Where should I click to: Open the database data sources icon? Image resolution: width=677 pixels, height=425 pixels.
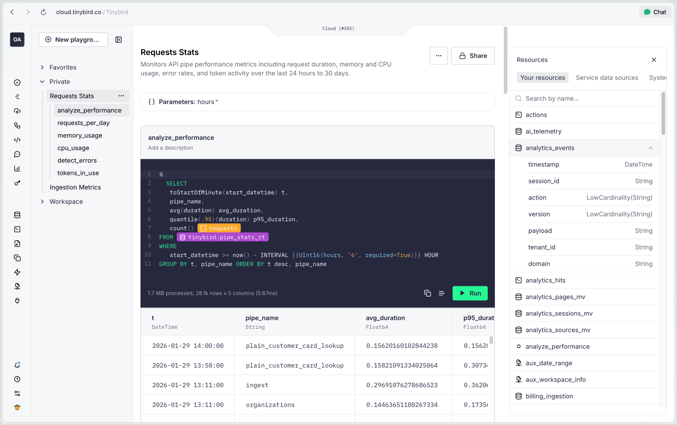point(17,215)
